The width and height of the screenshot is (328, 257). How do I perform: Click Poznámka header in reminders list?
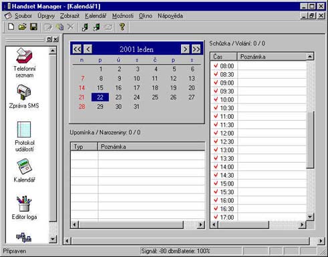[x=152, y=147]
